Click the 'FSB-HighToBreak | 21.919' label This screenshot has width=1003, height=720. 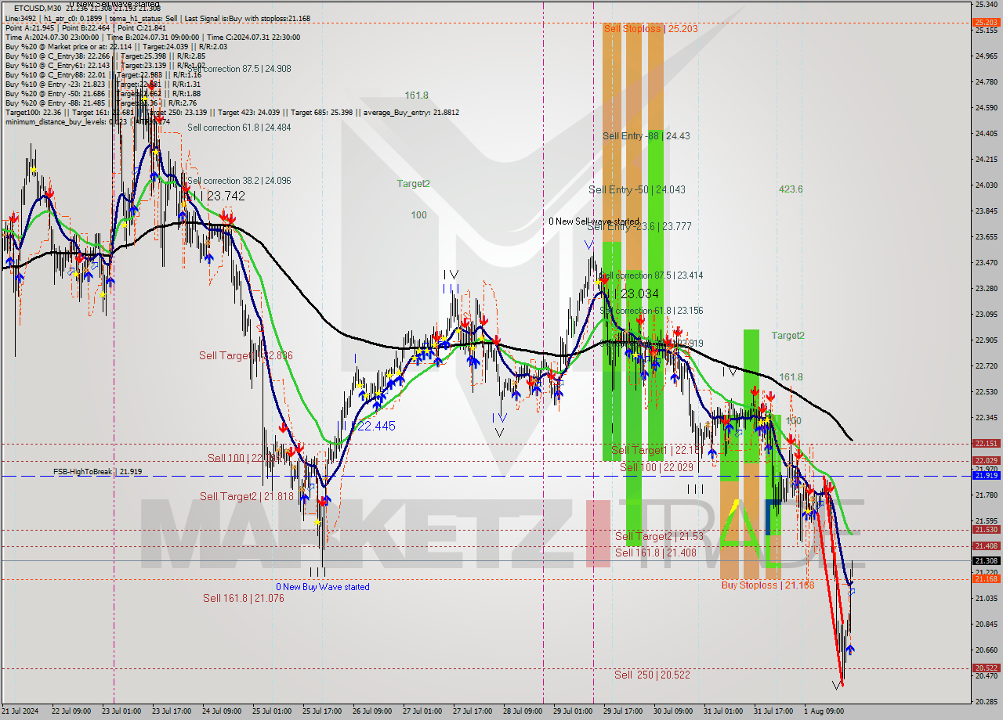(98, 472)
